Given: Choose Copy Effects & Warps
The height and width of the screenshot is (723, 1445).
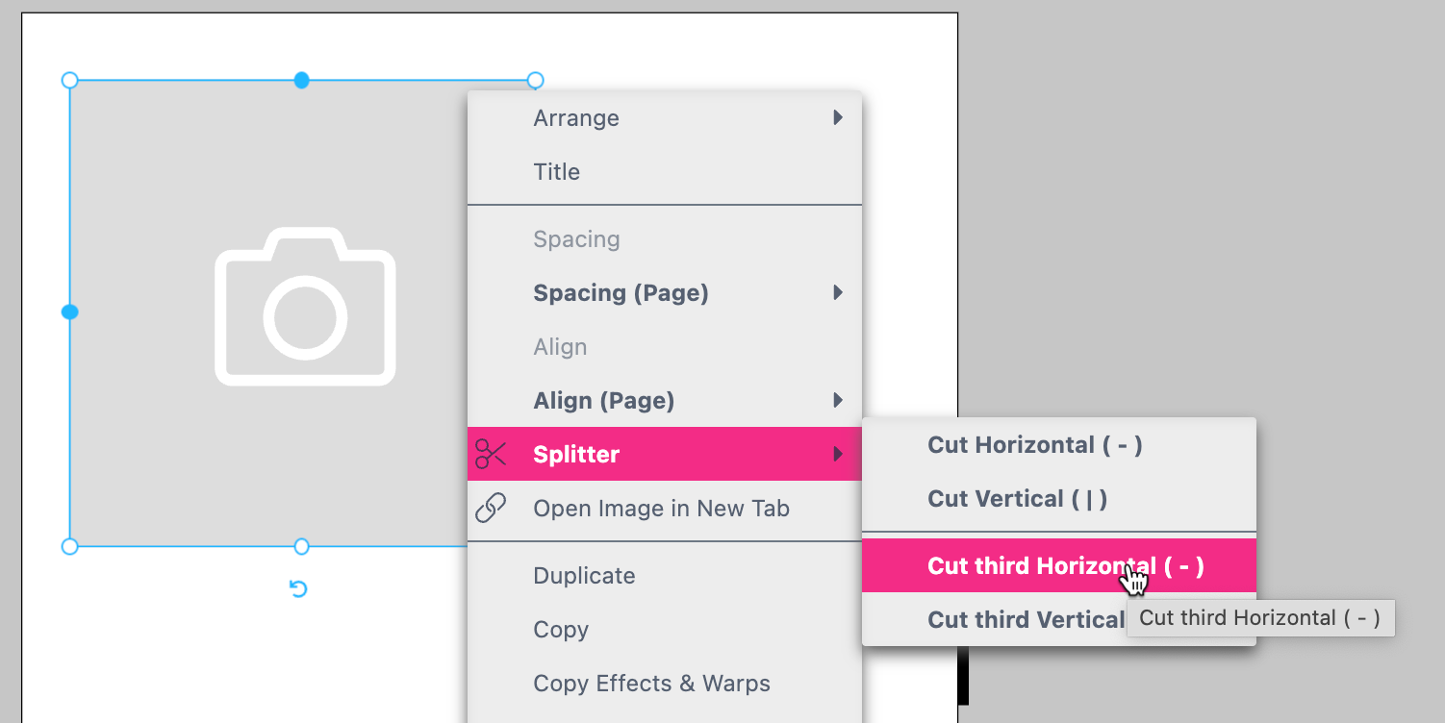Looking at the screenshot, I should [651, 683].
